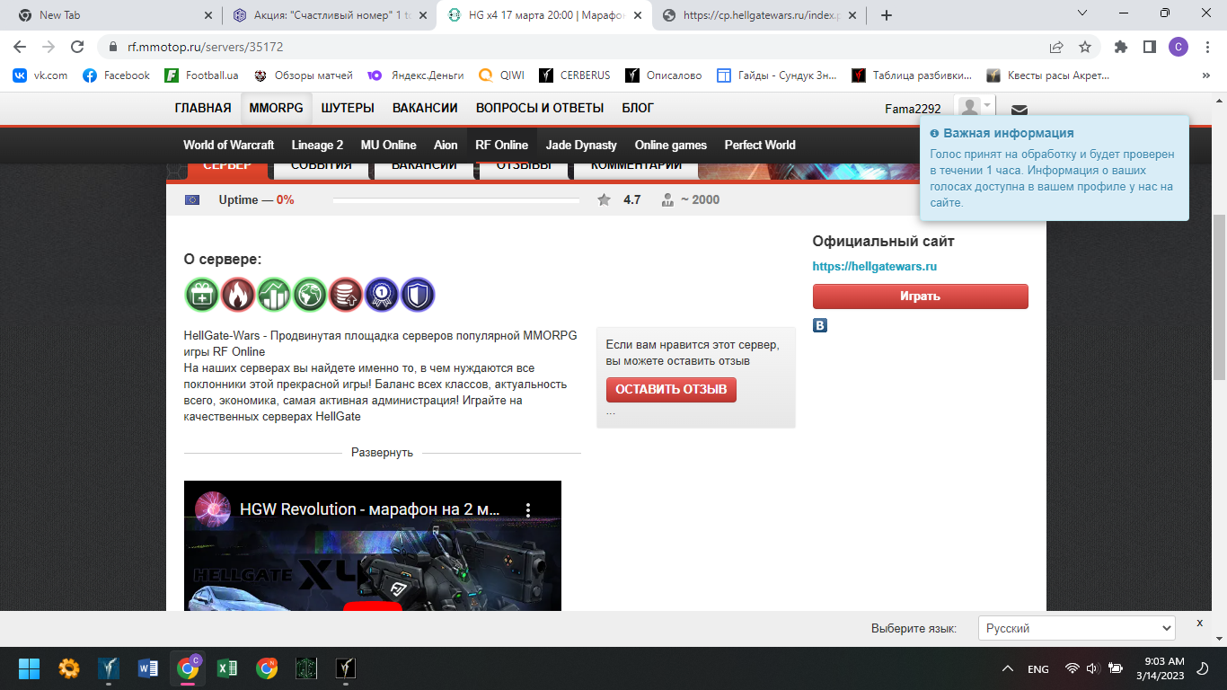Open the Chrome tab search chevron
1227x690 pixels.
pyautogui.click(x=1081, y=13)
